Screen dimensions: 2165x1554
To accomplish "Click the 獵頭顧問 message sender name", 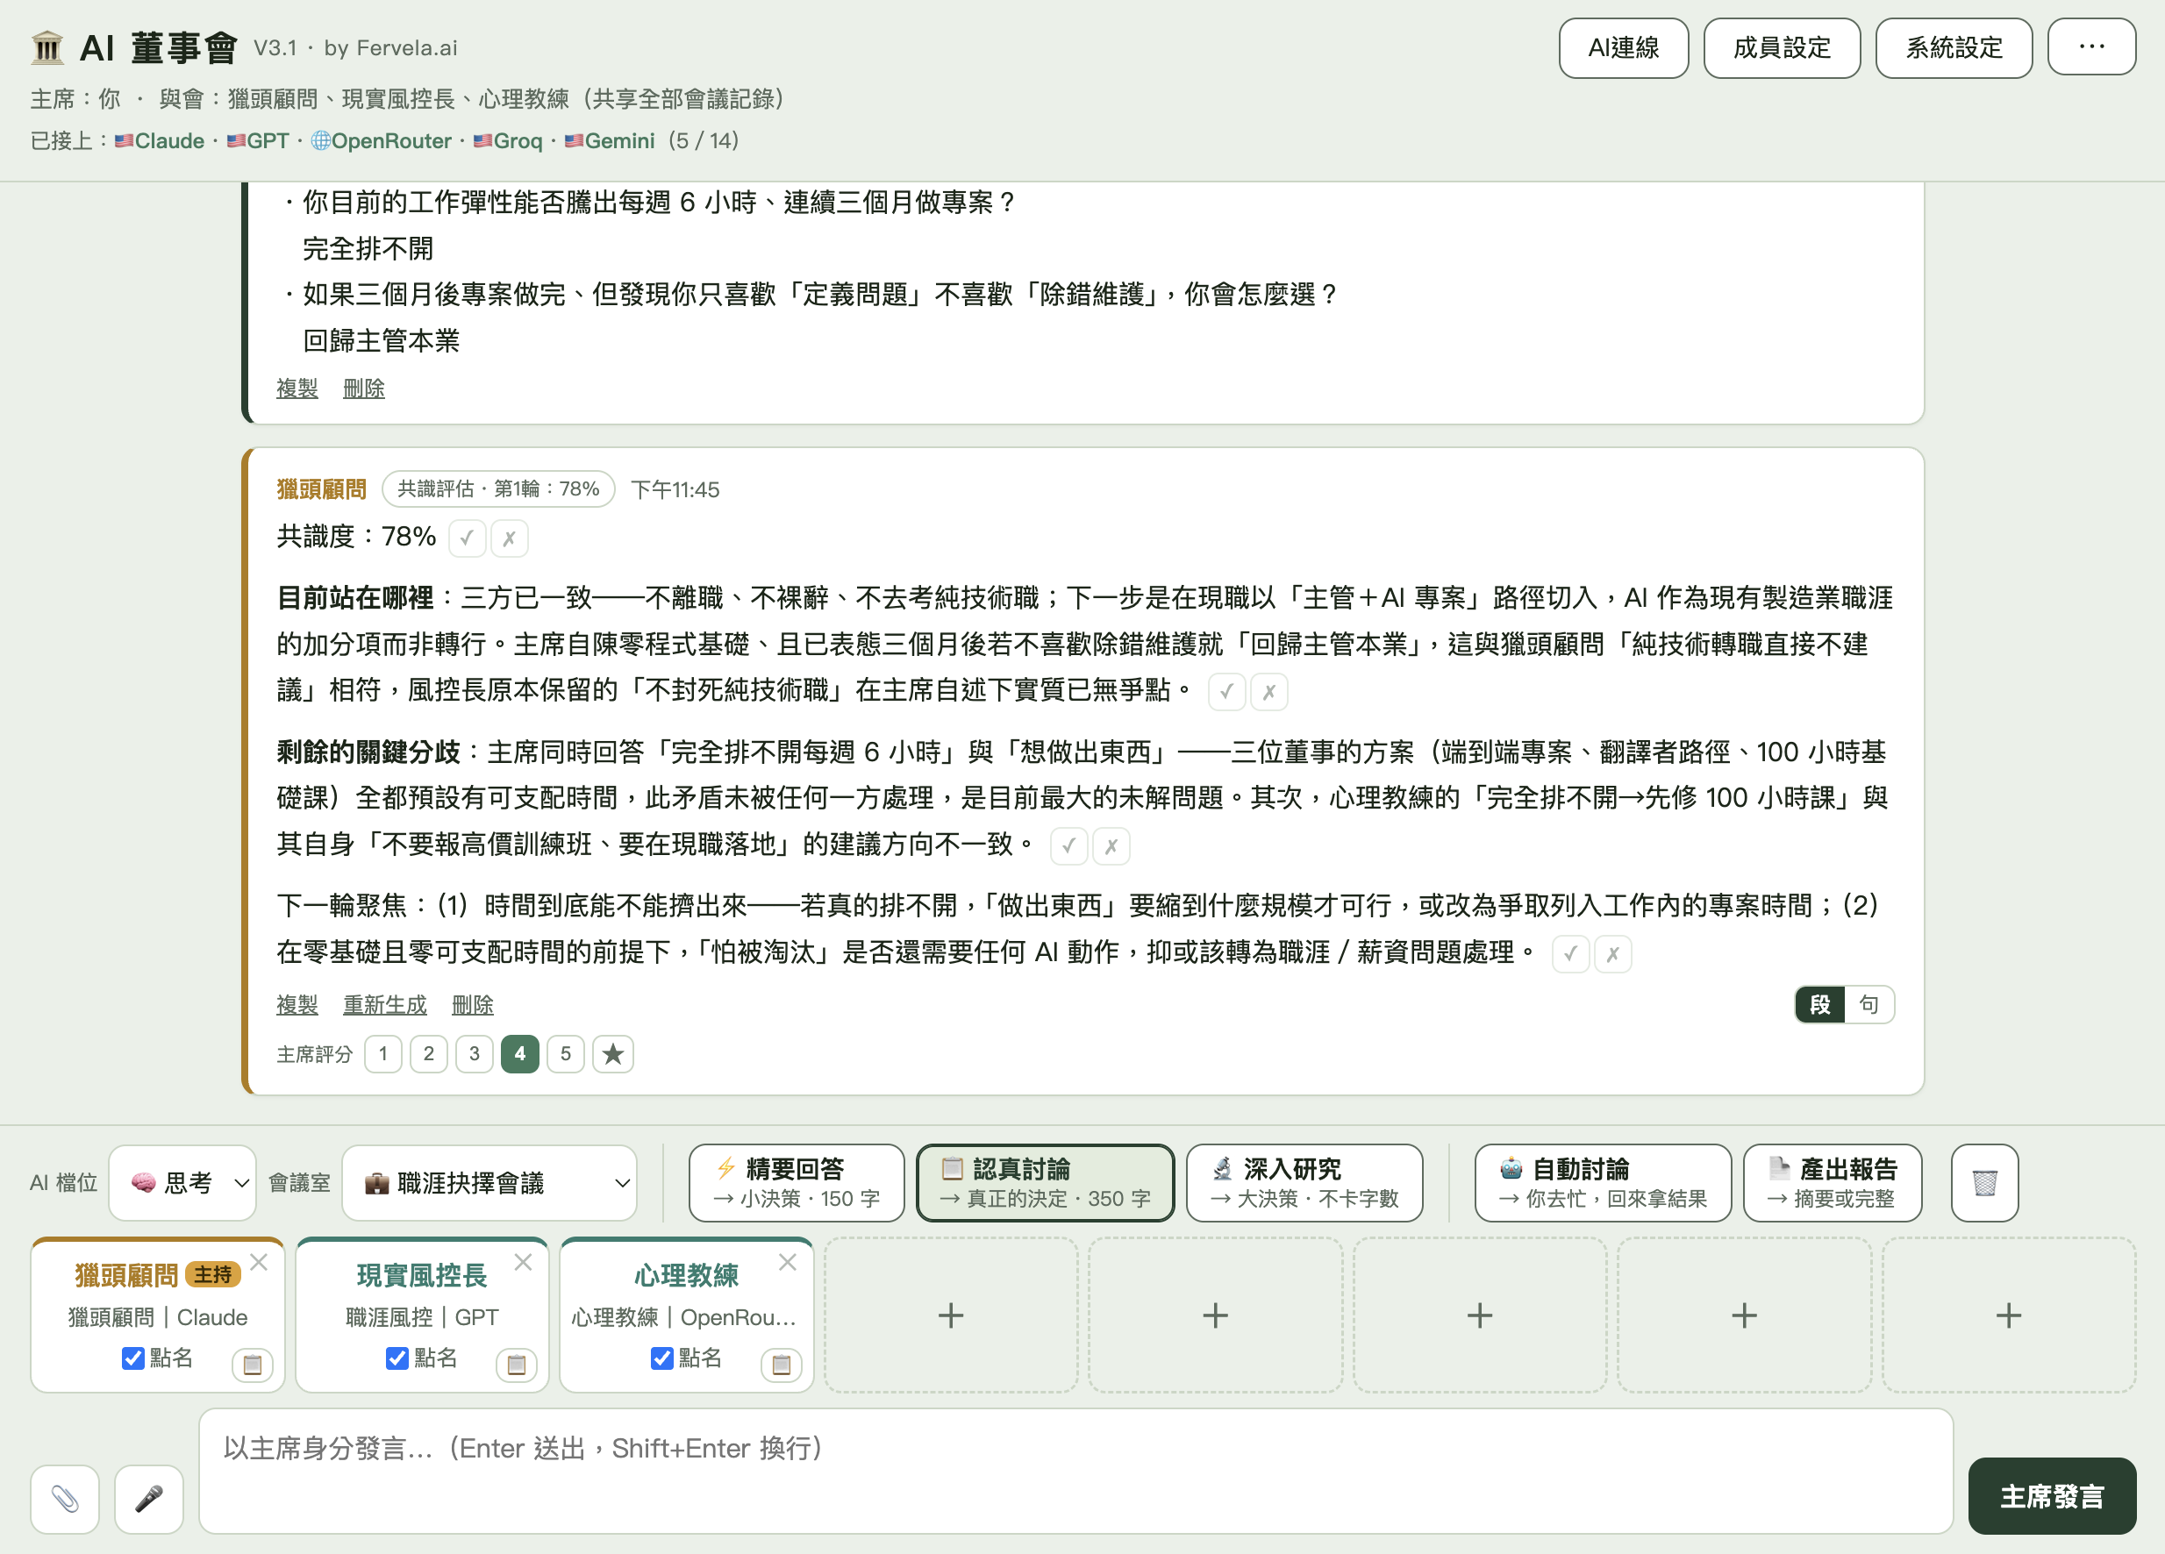I will coord(322,489).
